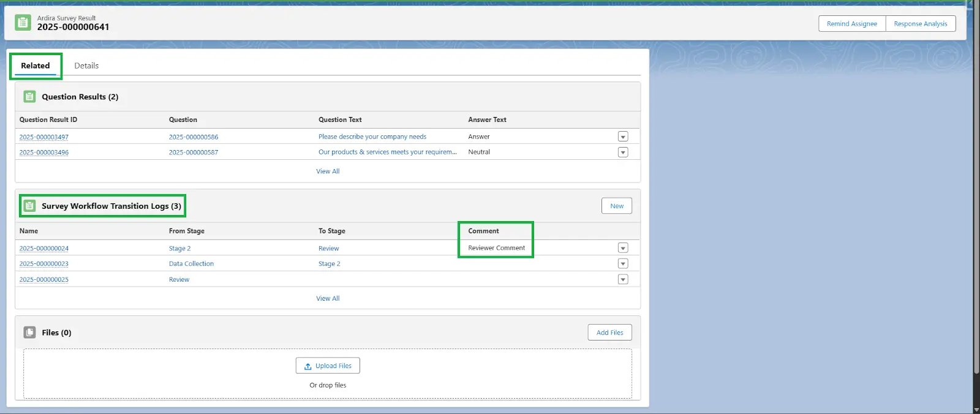Click the To Stage column header
The width and height of the screenshot is (980, 414).
pos(332,231)
